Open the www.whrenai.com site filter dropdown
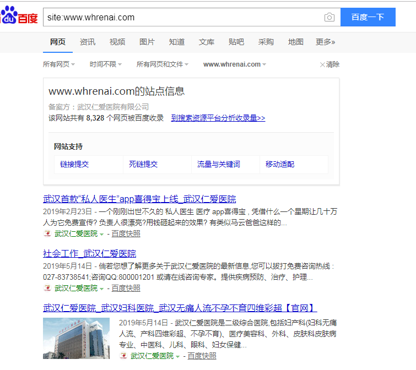The height and width of the screenshot is (370, 416). pos(235,64)
